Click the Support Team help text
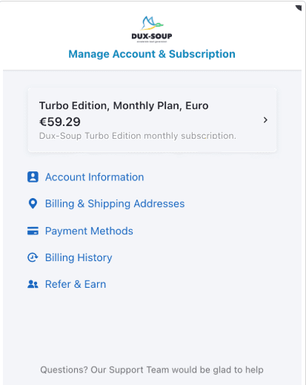The width and height of the screenshot is (306, 385). tap(152, 370)
